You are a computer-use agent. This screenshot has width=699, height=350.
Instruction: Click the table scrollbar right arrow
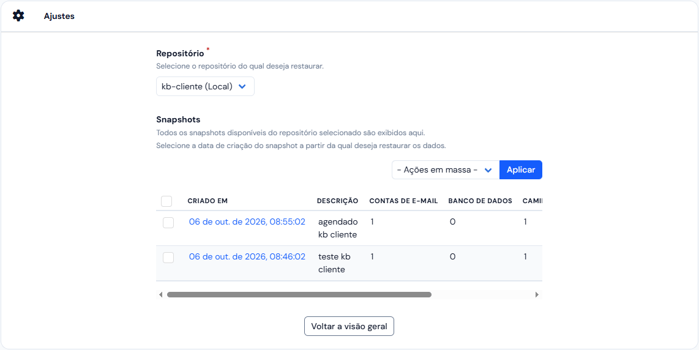pyautogui.click(x=537, y=295)
